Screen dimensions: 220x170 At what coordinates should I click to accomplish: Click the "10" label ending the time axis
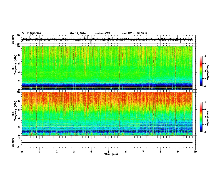point(195,152)
